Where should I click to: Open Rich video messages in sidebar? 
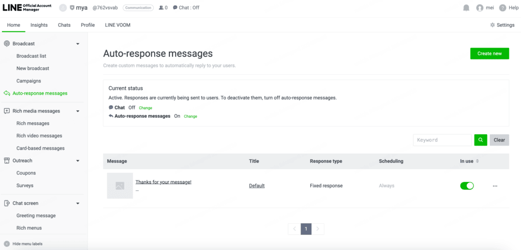tap(39, 136)
